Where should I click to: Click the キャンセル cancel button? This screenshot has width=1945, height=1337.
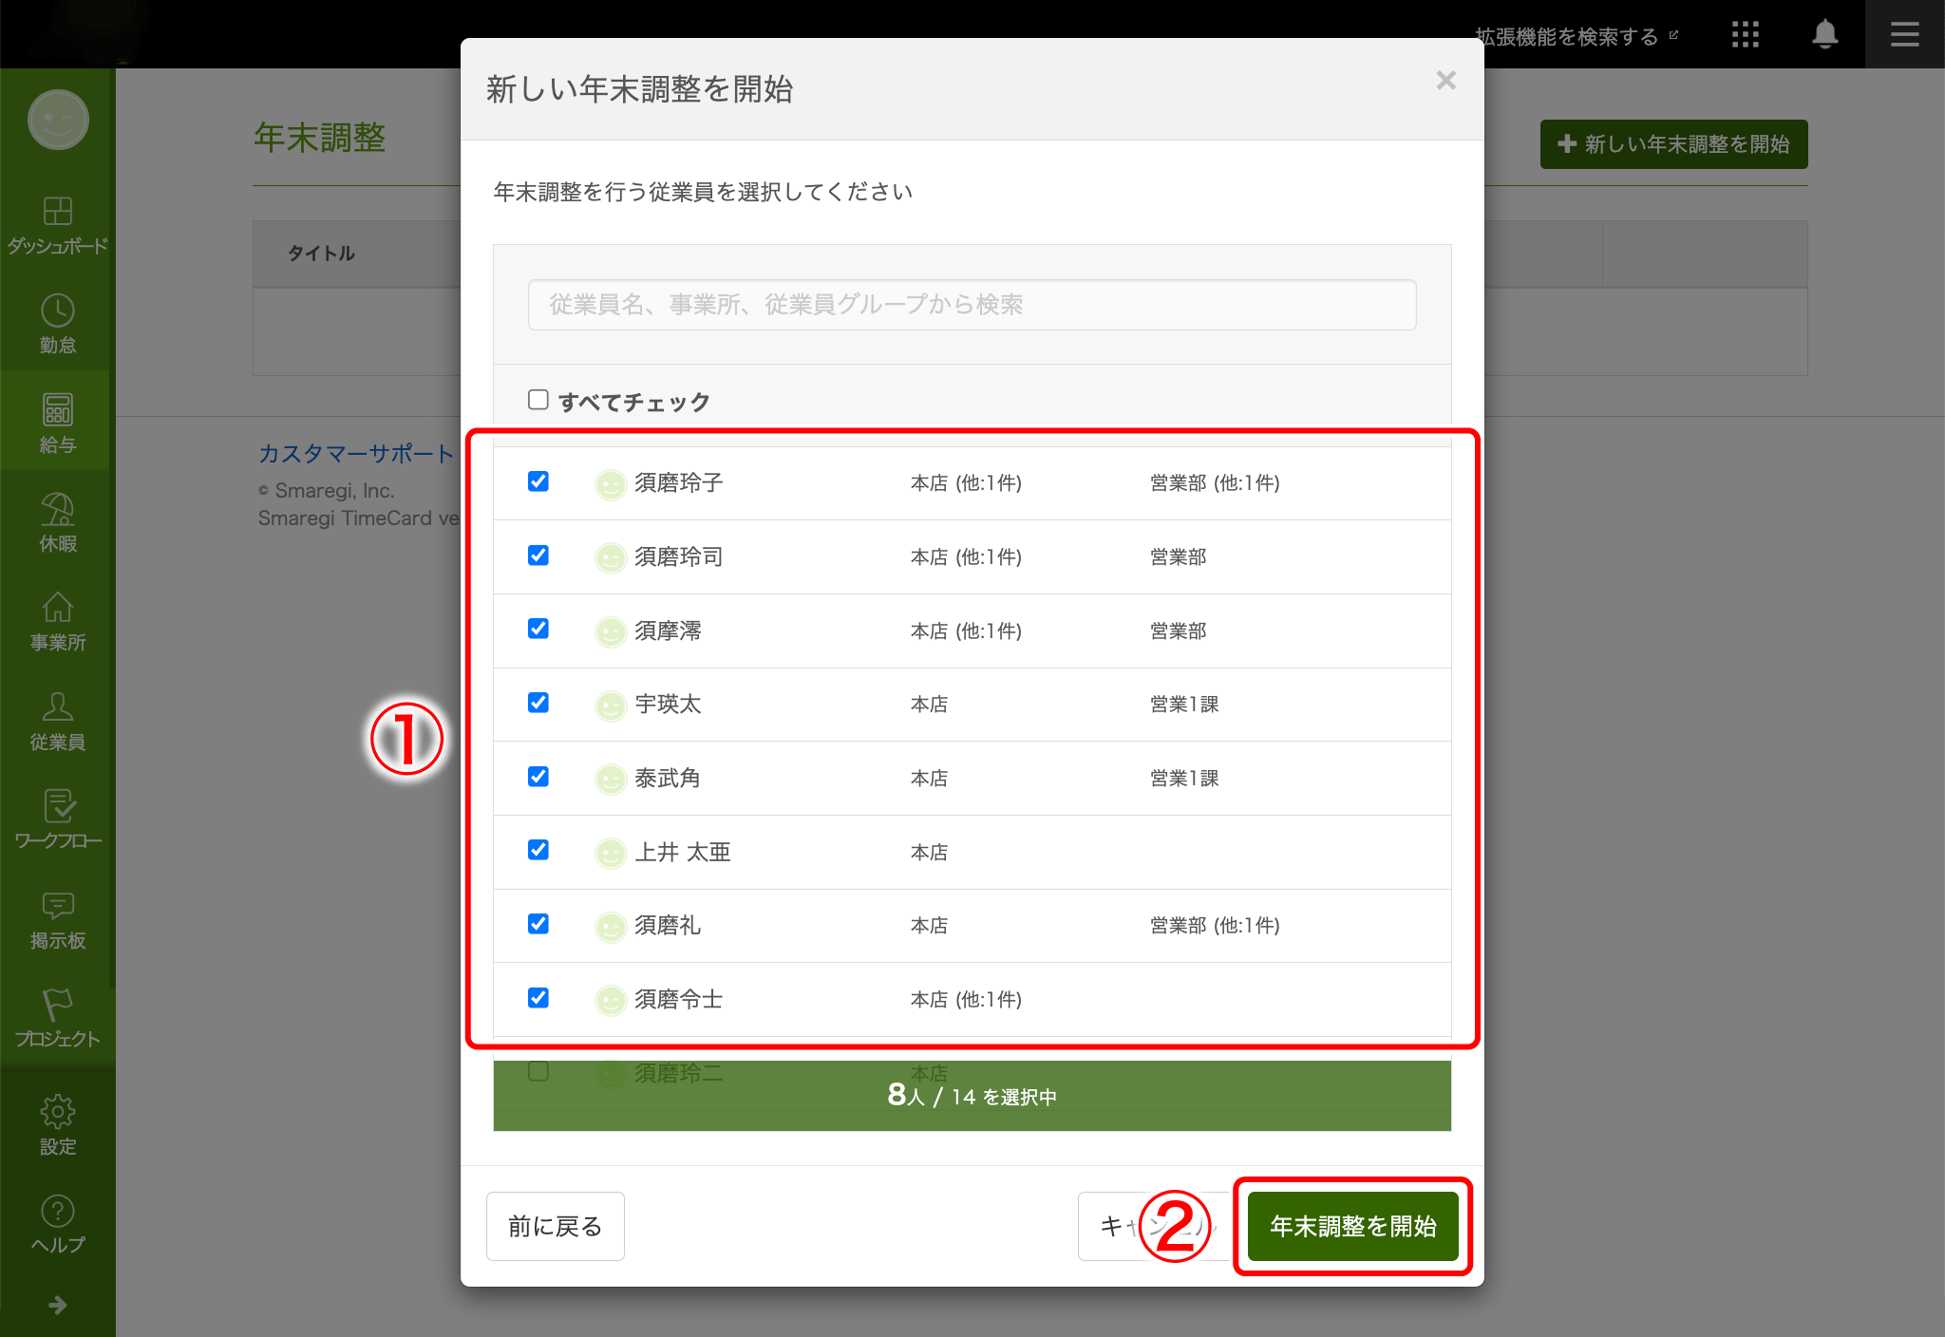[x=1155, y=1226]
